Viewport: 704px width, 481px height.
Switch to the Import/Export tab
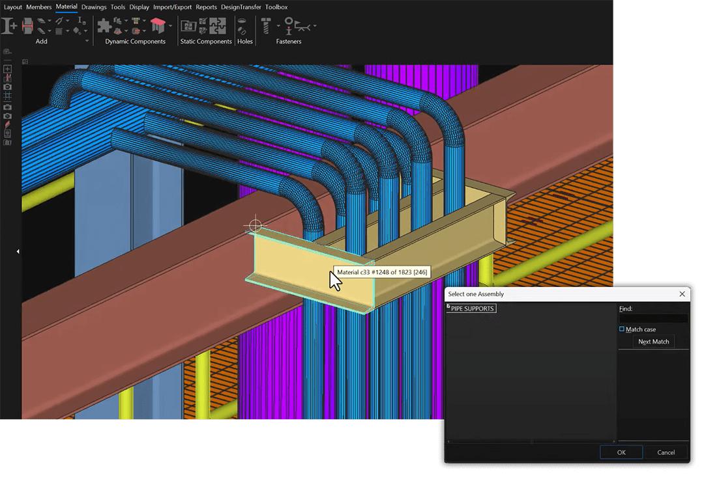point(173,7)
